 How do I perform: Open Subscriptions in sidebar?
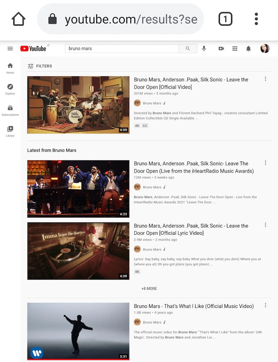click(x=10, y=111)
